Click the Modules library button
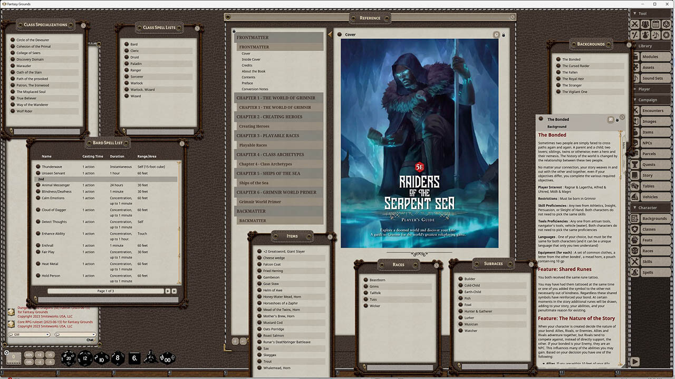This screenshot has width=675, height=379. (654, 56)
